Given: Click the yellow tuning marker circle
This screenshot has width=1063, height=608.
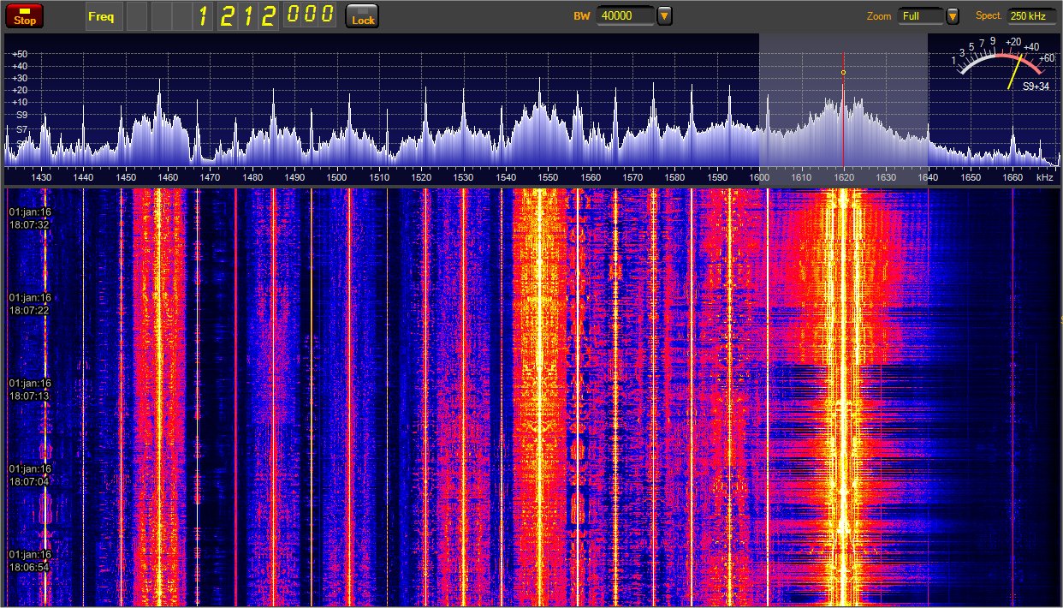Looking at the screenshot, I should pyautogui.click(x=843, y=73).
